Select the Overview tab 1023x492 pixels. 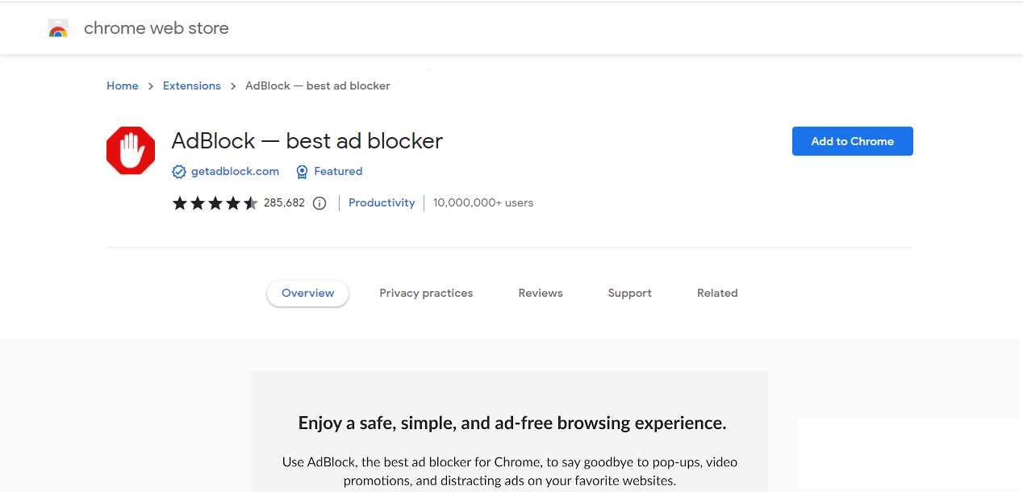pyautogui.click(x=307, y=294)
